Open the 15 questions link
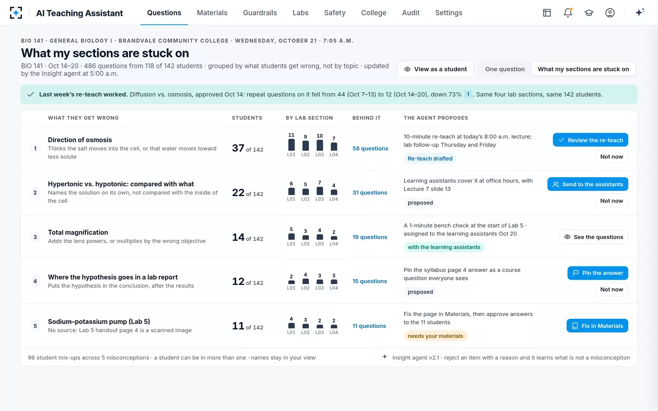This screenshot has height=411, width=658. (370, 281)
